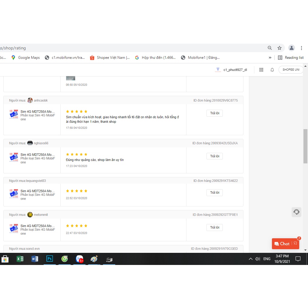The height and width of the screenshot is (308, 308).
Task: Open Zalo app in the taskbar
Action: tap(79, 259)
